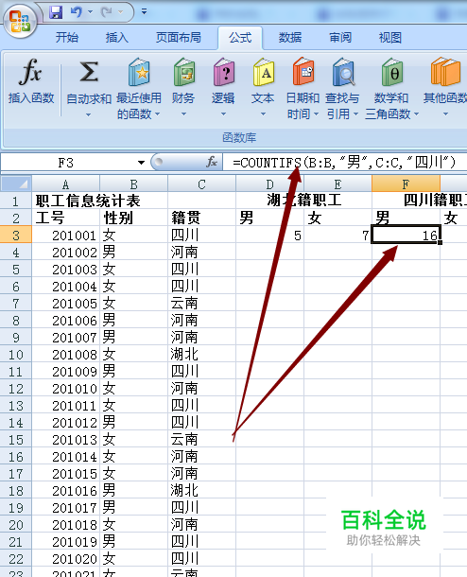The width and height of the screenshot is (467, 577).
Task: Click cell D3 showing 5
Action: pyautogui.click(x=269, y=236)
